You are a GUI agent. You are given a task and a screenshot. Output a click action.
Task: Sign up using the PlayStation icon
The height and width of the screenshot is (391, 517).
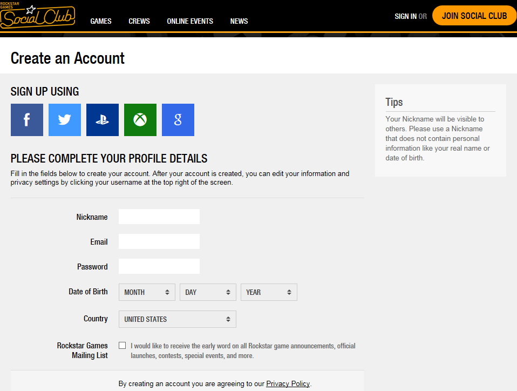click(102, 120)
